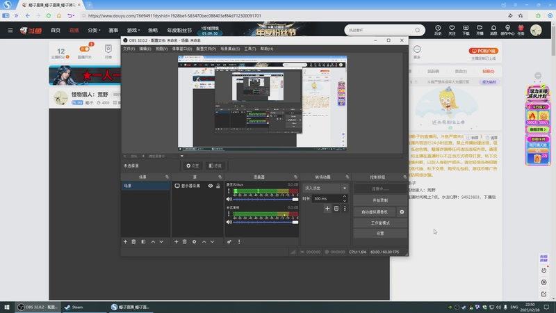Expand the 淡入淡出 transition dropdown
556x313 pixels.
tap(344, 188)
